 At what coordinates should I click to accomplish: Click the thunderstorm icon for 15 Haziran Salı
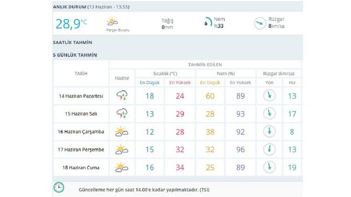click(x=122, y=113)
